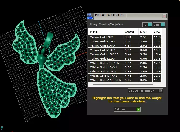Select the Yellow Gold:18KY row
Image resolution: width=180 pixels, height=132 pixels.
coord(125,50)
